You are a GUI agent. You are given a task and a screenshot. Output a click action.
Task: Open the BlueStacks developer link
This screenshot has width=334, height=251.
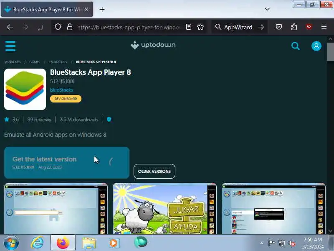61,90
